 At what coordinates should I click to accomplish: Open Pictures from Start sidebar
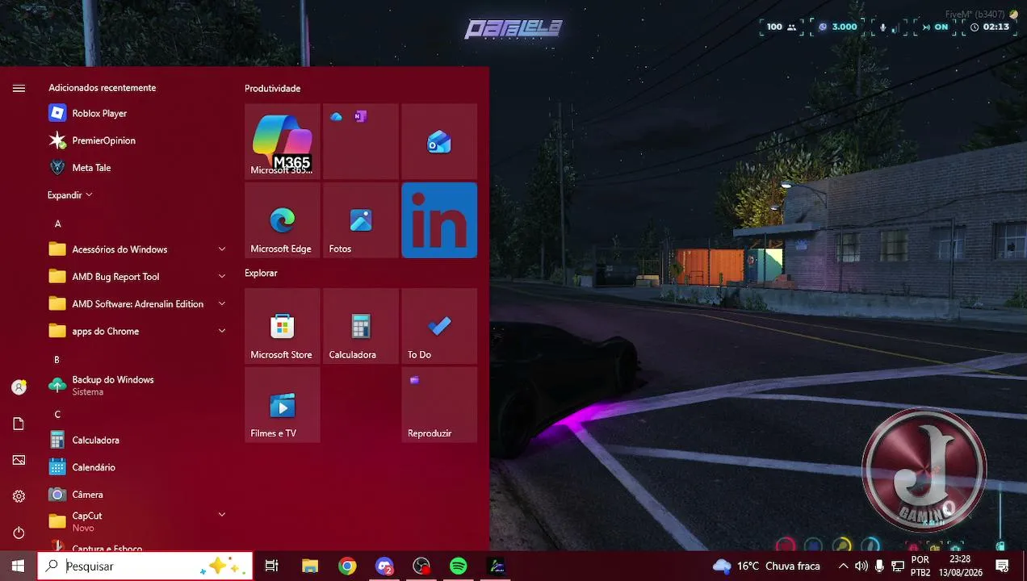pos(19,460)
